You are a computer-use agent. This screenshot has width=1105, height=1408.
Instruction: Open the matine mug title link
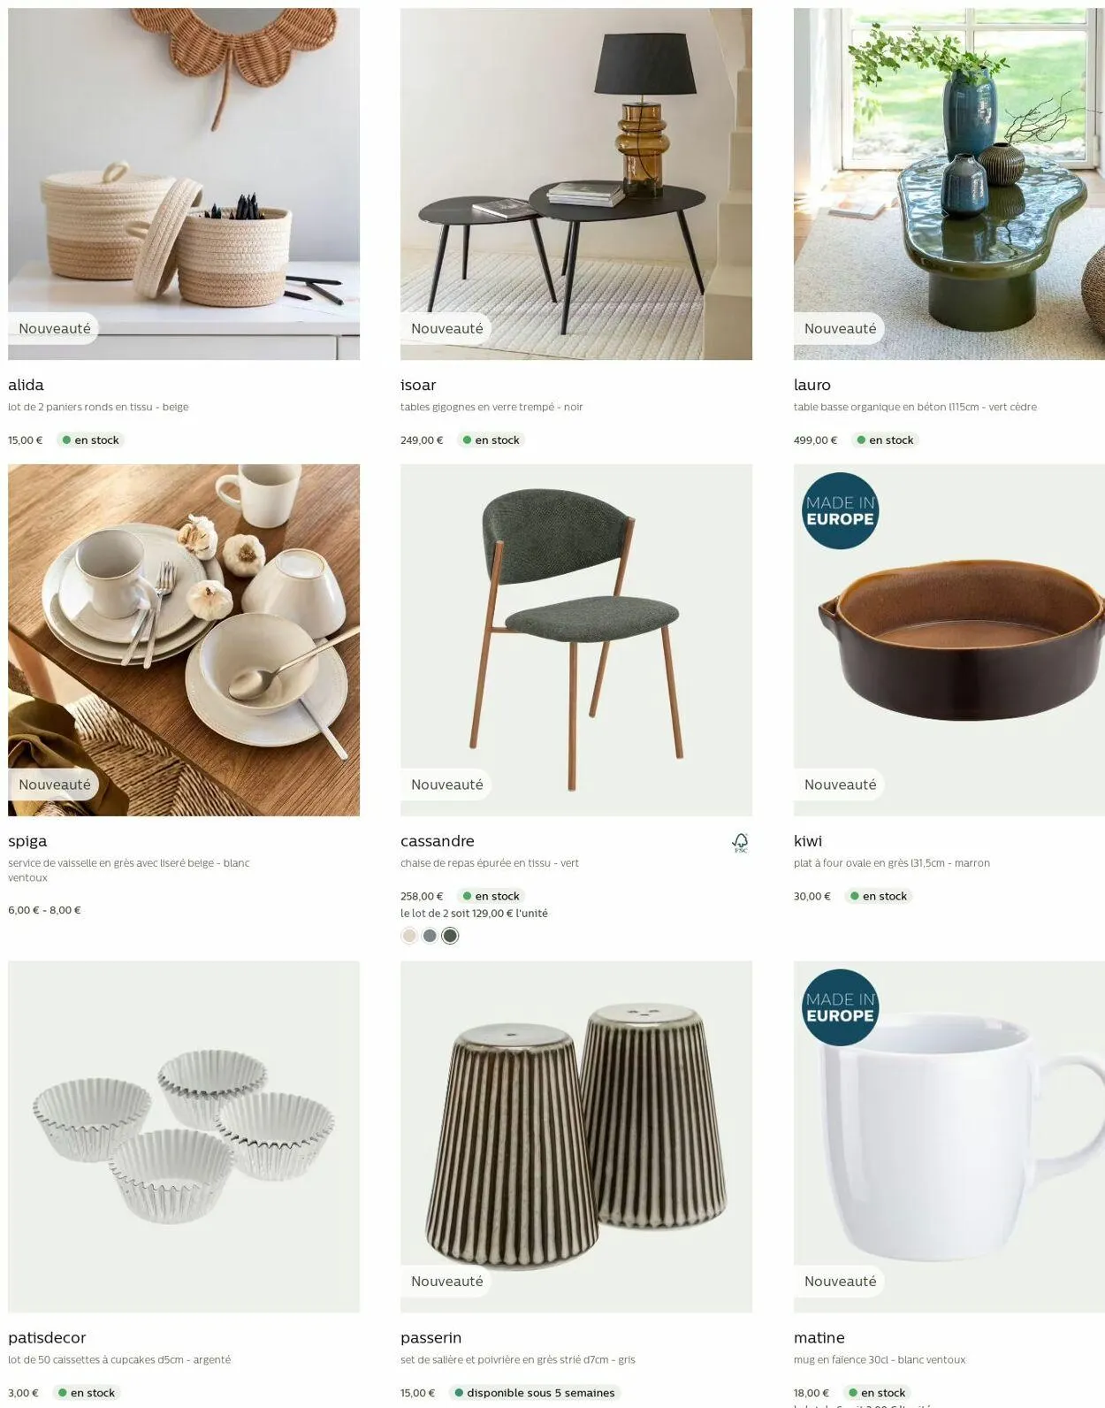(x=819, y=1337)
